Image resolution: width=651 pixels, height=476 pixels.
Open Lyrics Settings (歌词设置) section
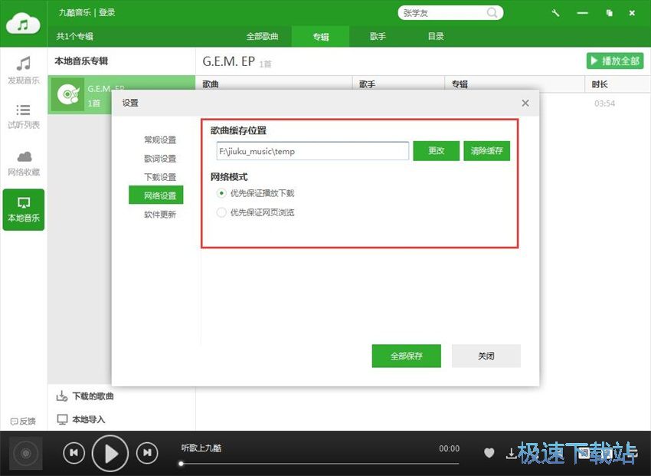tap(160, 159)
